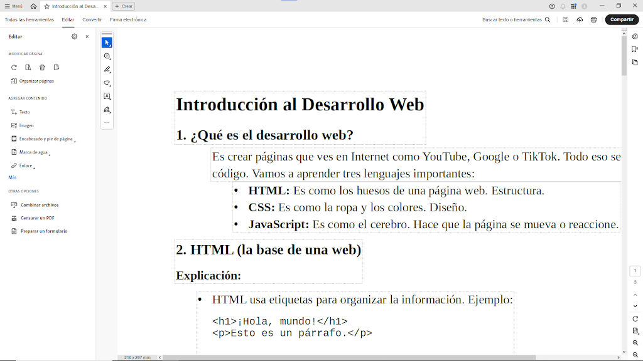Image resolution: width=643 pixels, height=361 pixels.
Task: Choose the highlighter pen tool
Action: click(107, 70)
